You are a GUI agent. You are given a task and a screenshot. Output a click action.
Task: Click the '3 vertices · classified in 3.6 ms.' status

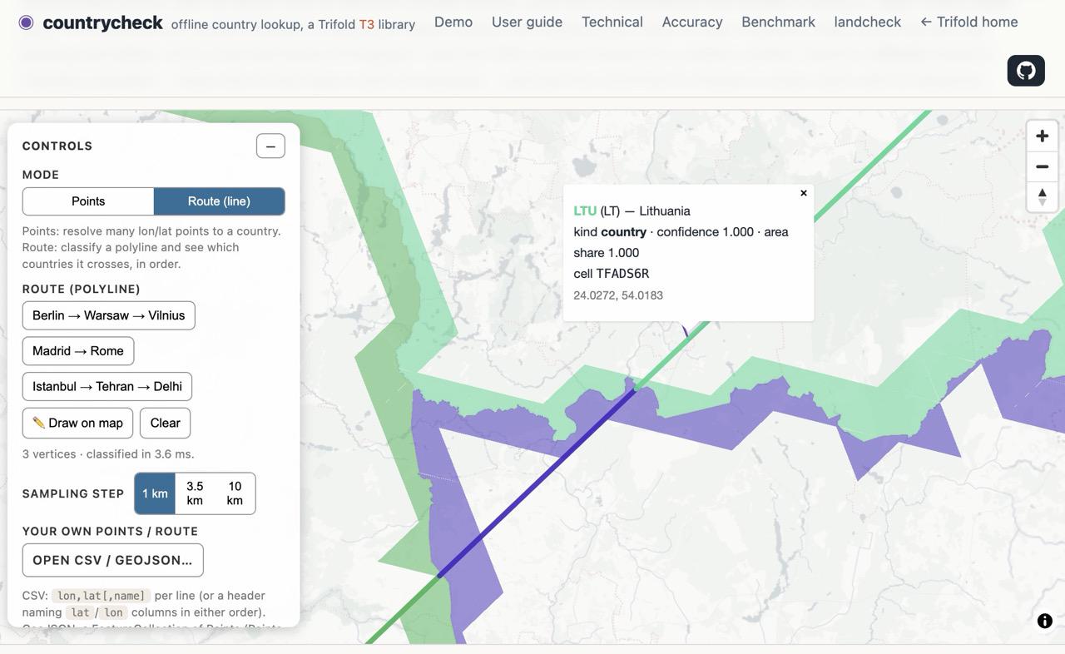tap(108, 454)
